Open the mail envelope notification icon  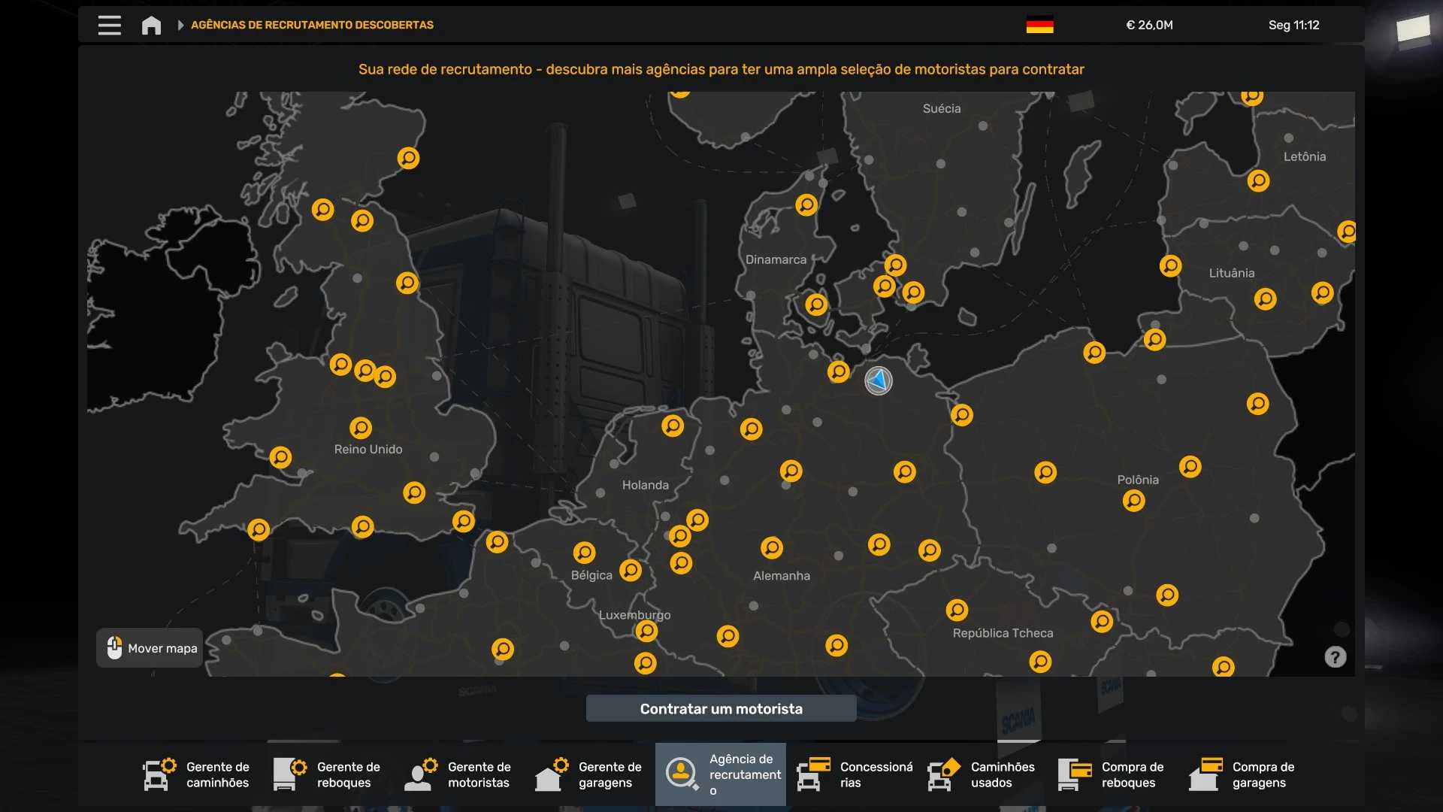[x=1412, y=31]
